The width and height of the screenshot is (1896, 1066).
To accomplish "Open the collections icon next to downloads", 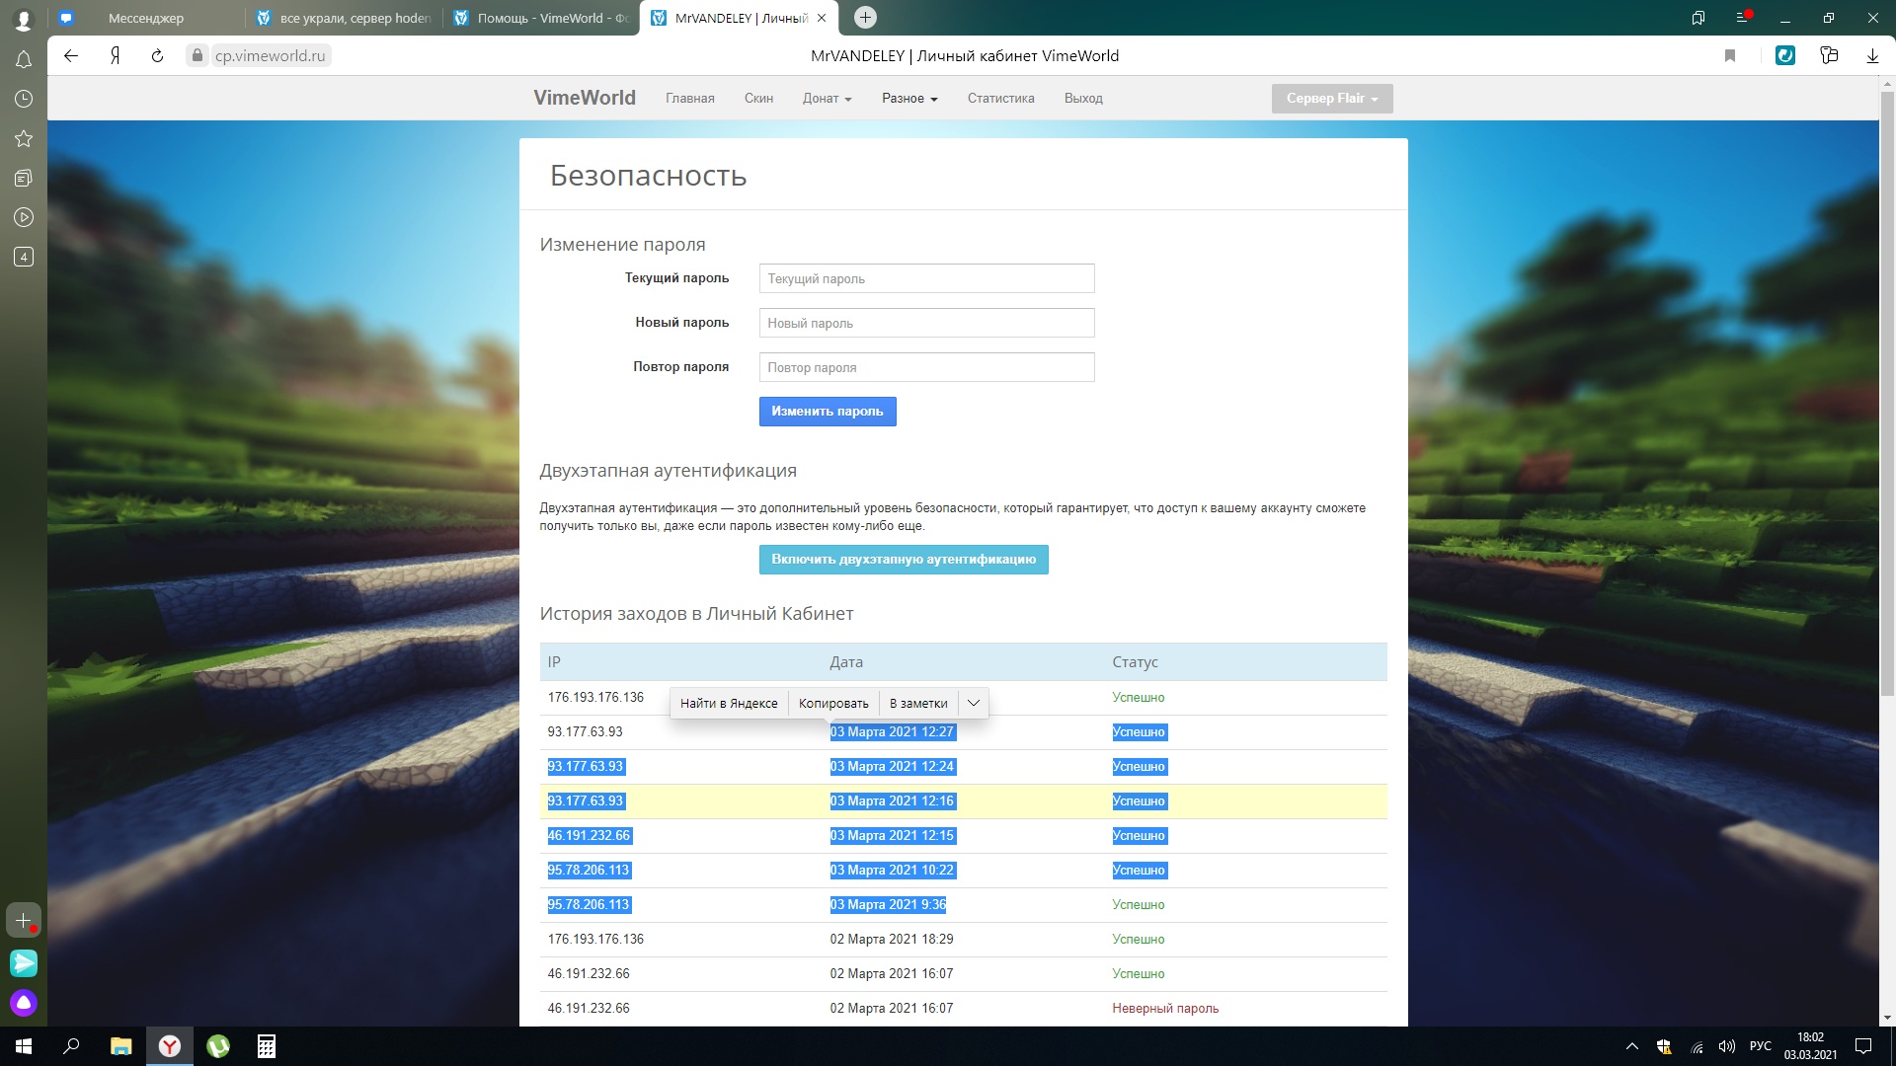I will [x=1829, y=55].
